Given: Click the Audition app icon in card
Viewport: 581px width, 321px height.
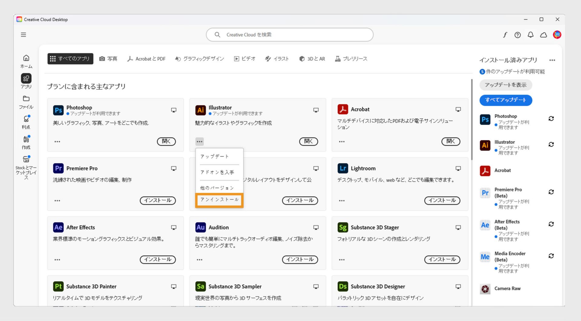Looking at the screenshot, I should 200,227.
